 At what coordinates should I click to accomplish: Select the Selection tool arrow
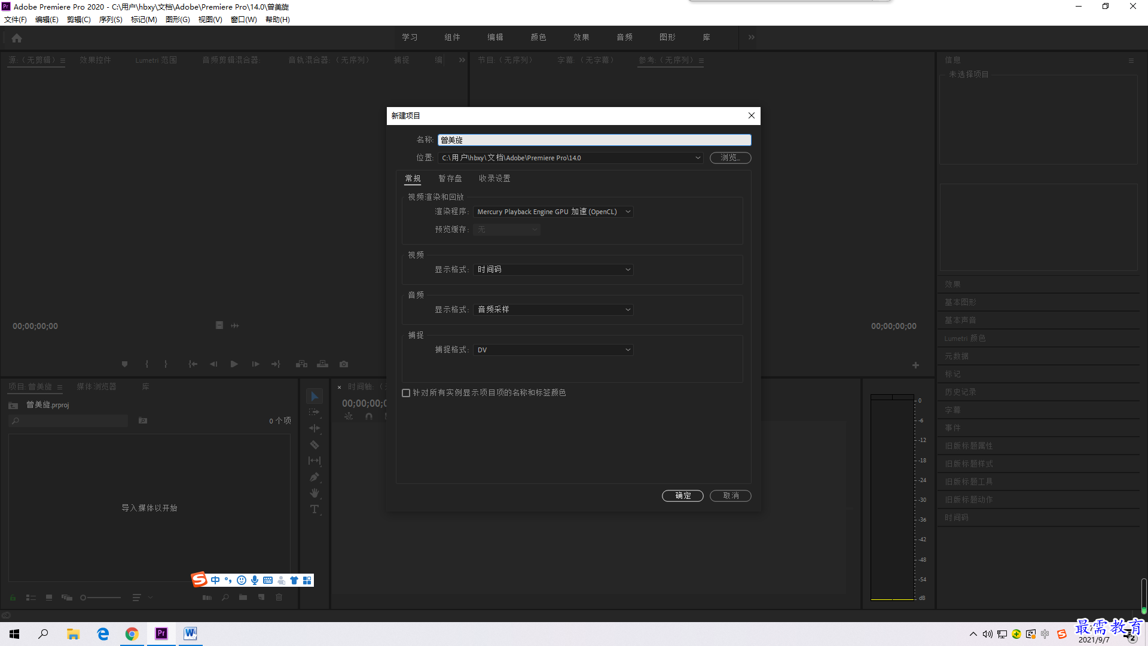[315, 396]
